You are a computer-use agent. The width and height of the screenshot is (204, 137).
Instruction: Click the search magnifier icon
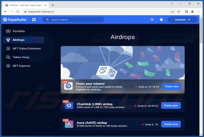pos(47,20)
